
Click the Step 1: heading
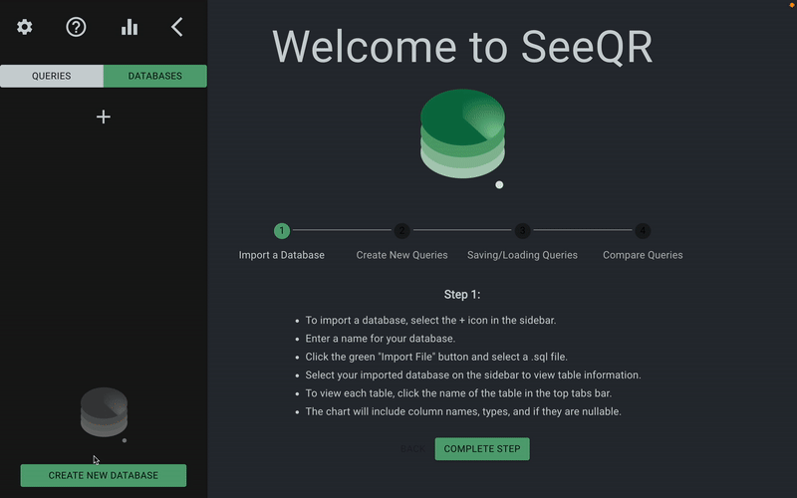[462, 295]
